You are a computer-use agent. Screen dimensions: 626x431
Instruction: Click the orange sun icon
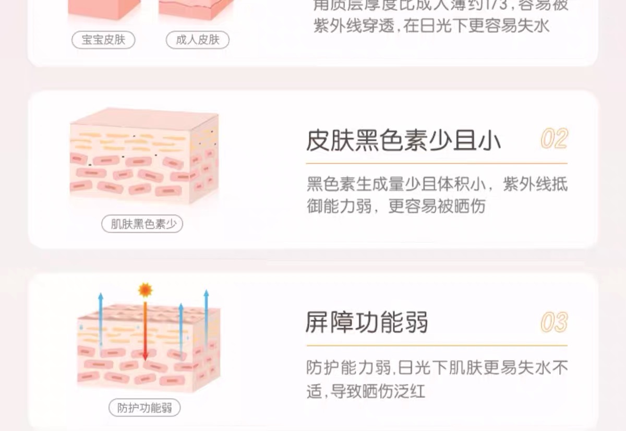[x=145, y=290]
